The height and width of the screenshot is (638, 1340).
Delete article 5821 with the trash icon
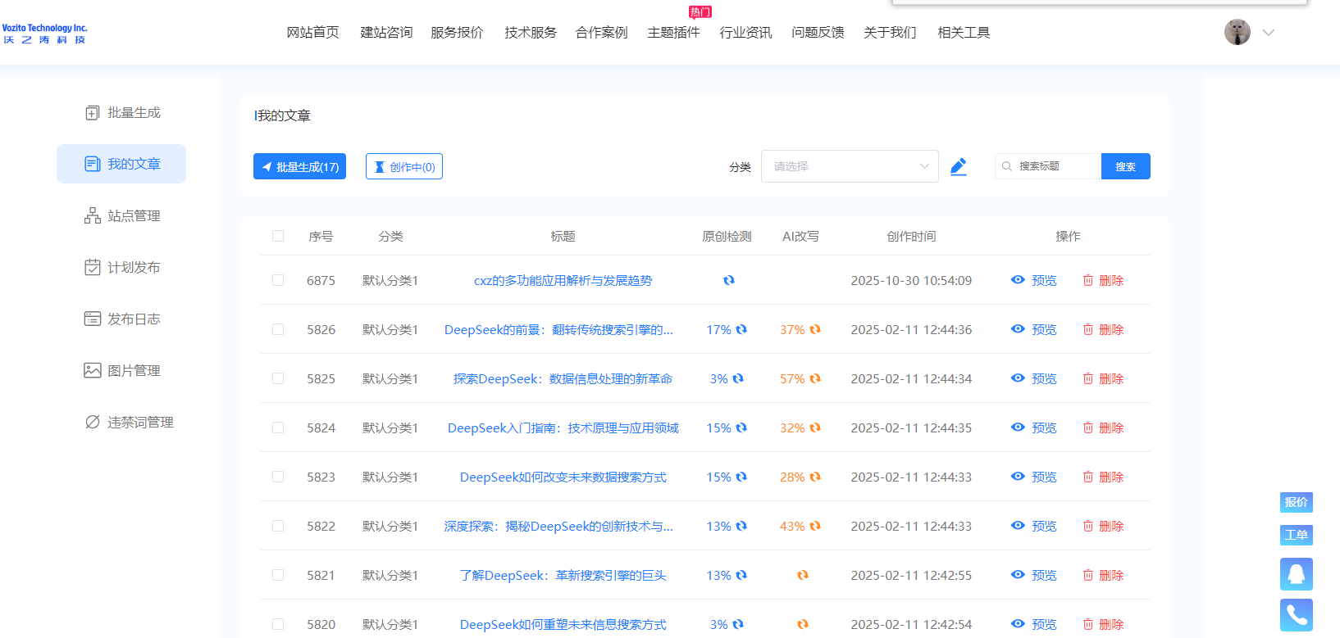coord(1088,575)
